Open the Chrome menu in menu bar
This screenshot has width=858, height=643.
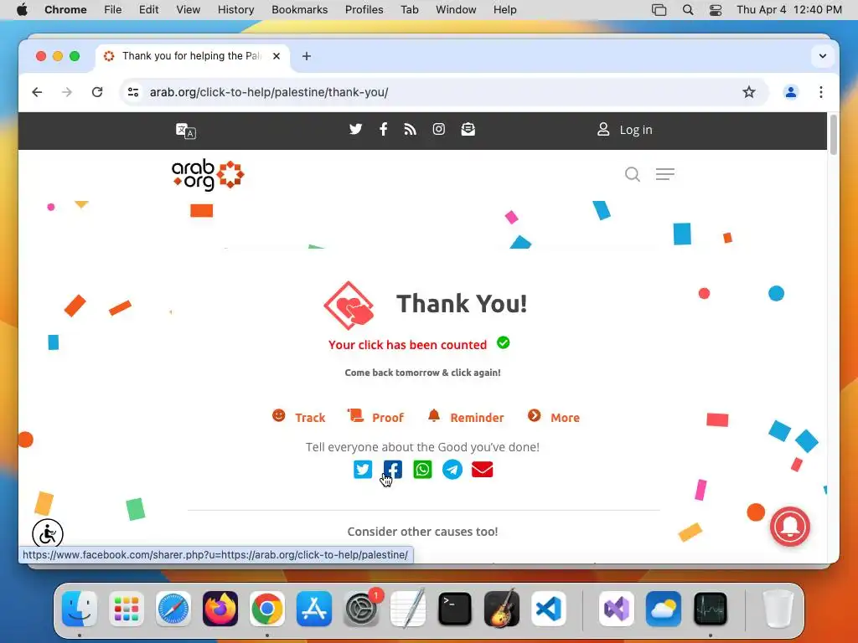coord(65,9)
